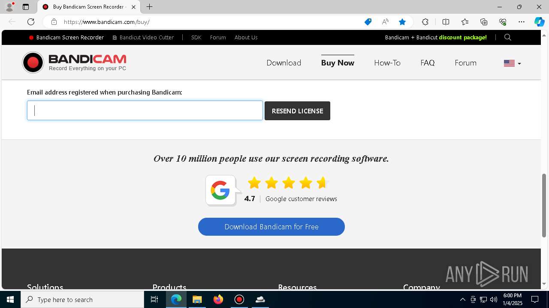The height and width of the screenshot is (308, 549).
Task: Click the browser back arrow
Action: (x=12, y=22)
